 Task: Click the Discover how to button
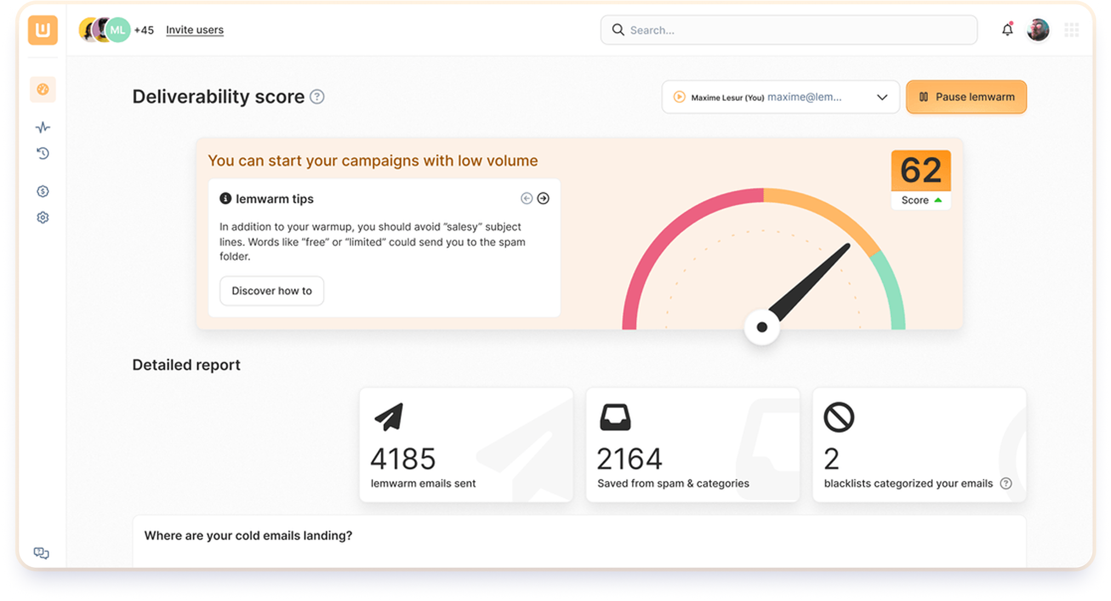click(272, 291)
